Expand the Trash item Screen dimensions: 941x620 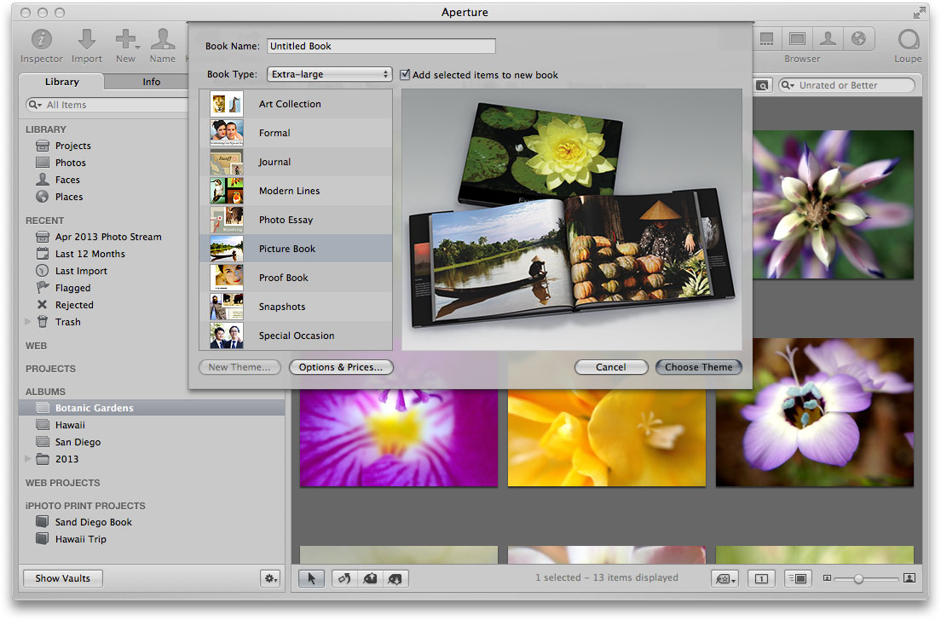click(x=29, y=322)
